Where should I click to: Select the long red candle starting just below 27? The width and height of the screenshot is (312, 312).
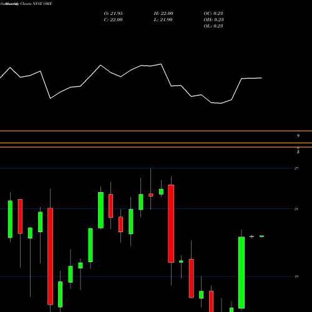(x=171, y=223)
